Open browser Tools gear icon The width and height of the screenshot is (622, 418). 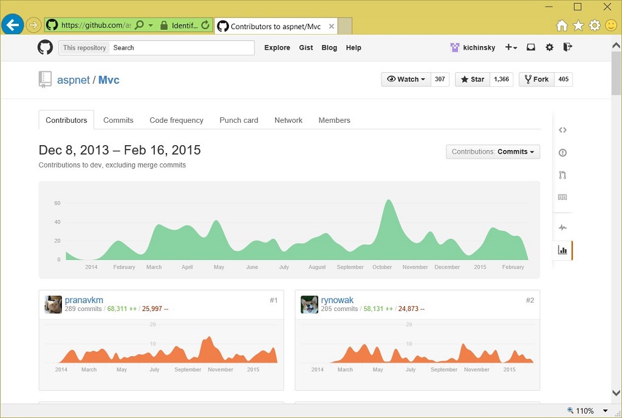pos(595,26)
